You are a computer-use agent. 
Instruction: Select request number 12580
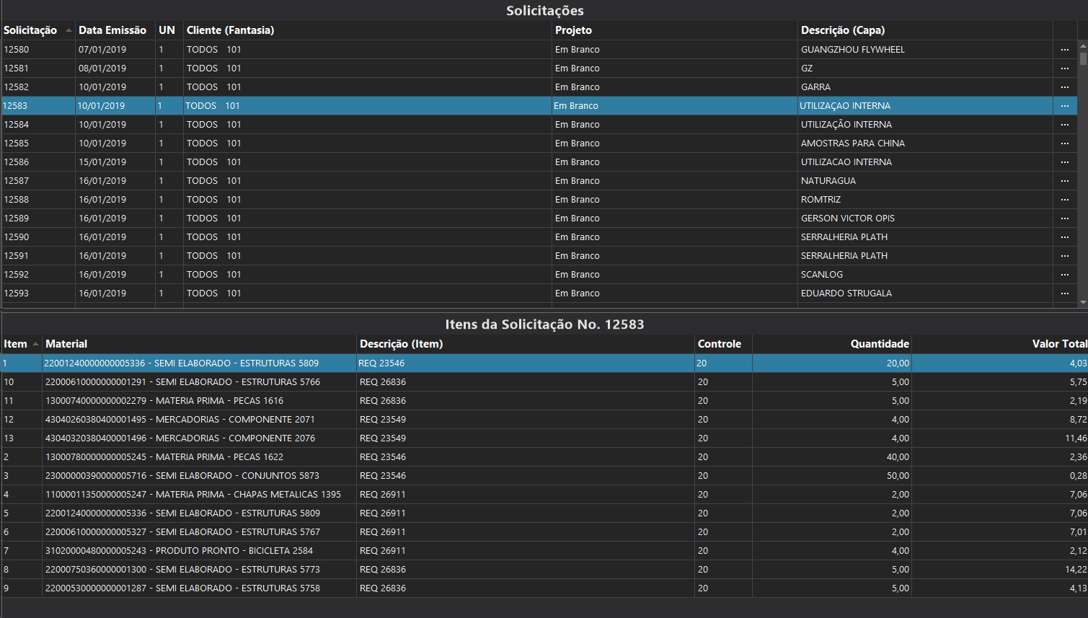(x=17, y=50)
